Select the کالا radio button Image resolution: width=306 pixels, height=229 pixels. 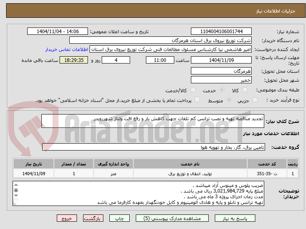pyautogui.click(x=245, y=90)
